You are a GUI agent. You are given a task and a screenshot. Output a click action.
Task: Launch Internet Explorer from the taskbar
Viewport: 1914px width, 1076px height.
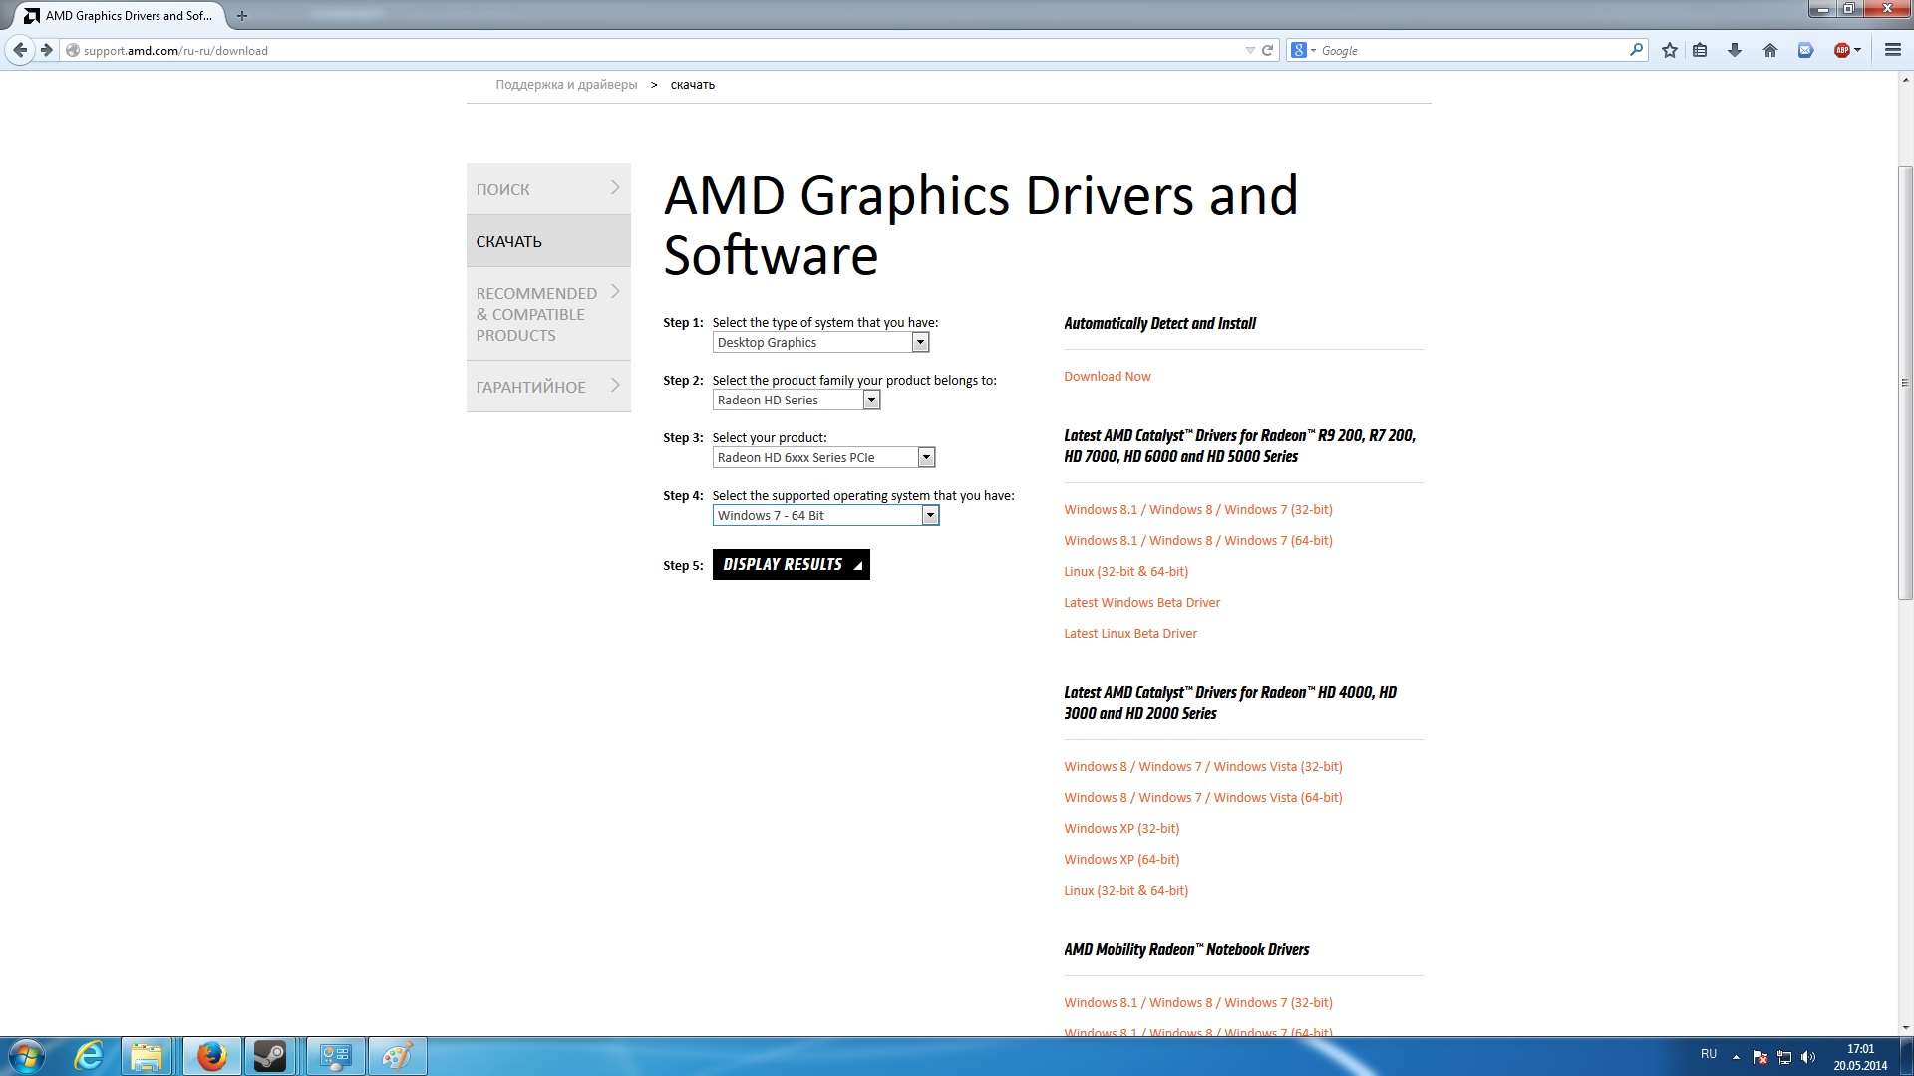pyautogui.click(x=89, y=1056)
